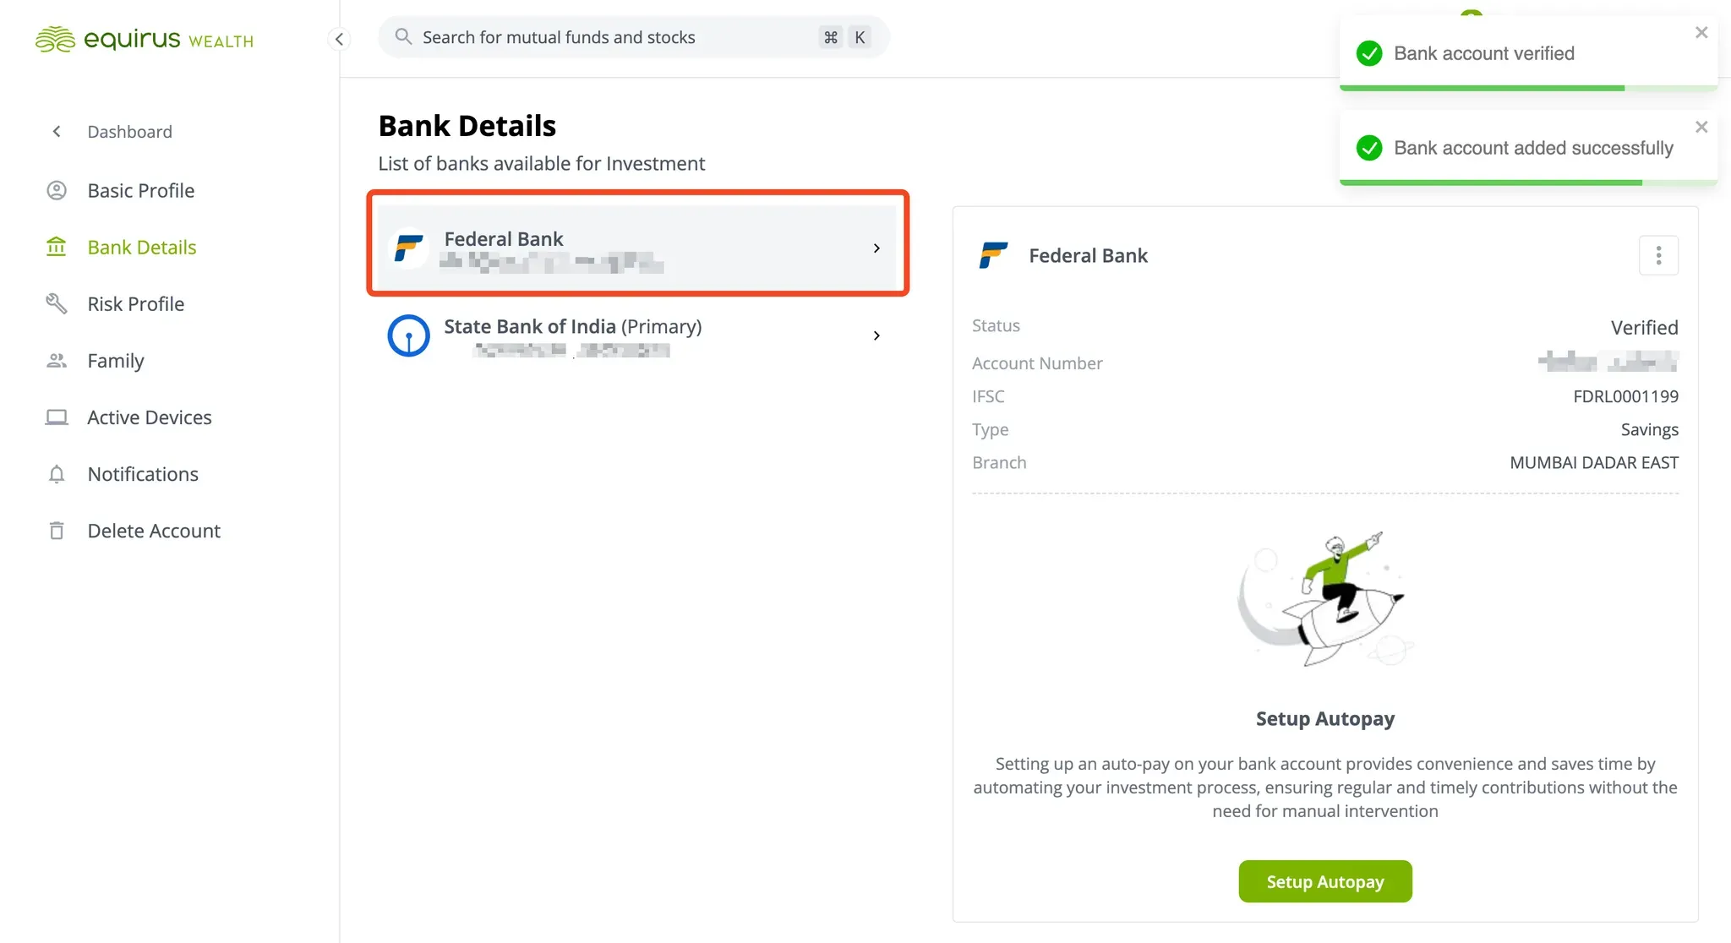The height and width of the screenshot is (943, 1731).
Task: Click the K key shortcut badge
Action: pos(860,37)
